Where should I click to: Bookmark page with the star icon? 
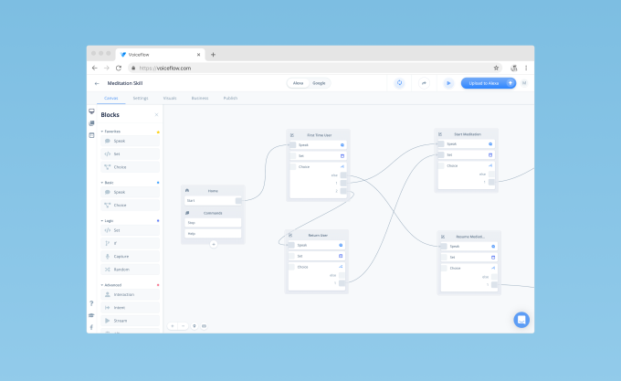click(x=497, y=68)
